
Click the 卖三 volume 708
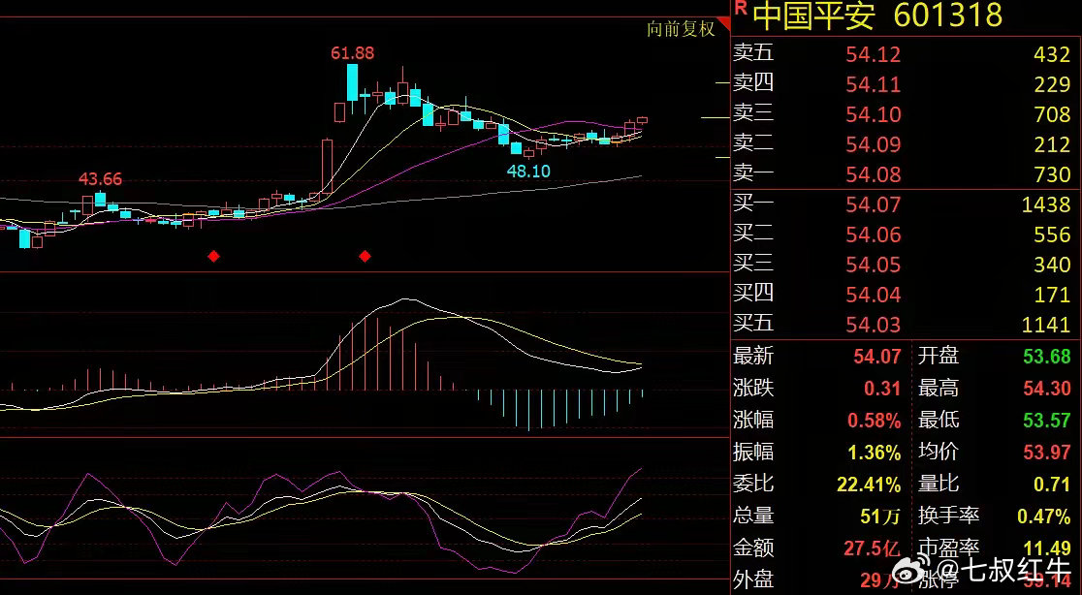pyautogui.click(x=1052, y=114)
